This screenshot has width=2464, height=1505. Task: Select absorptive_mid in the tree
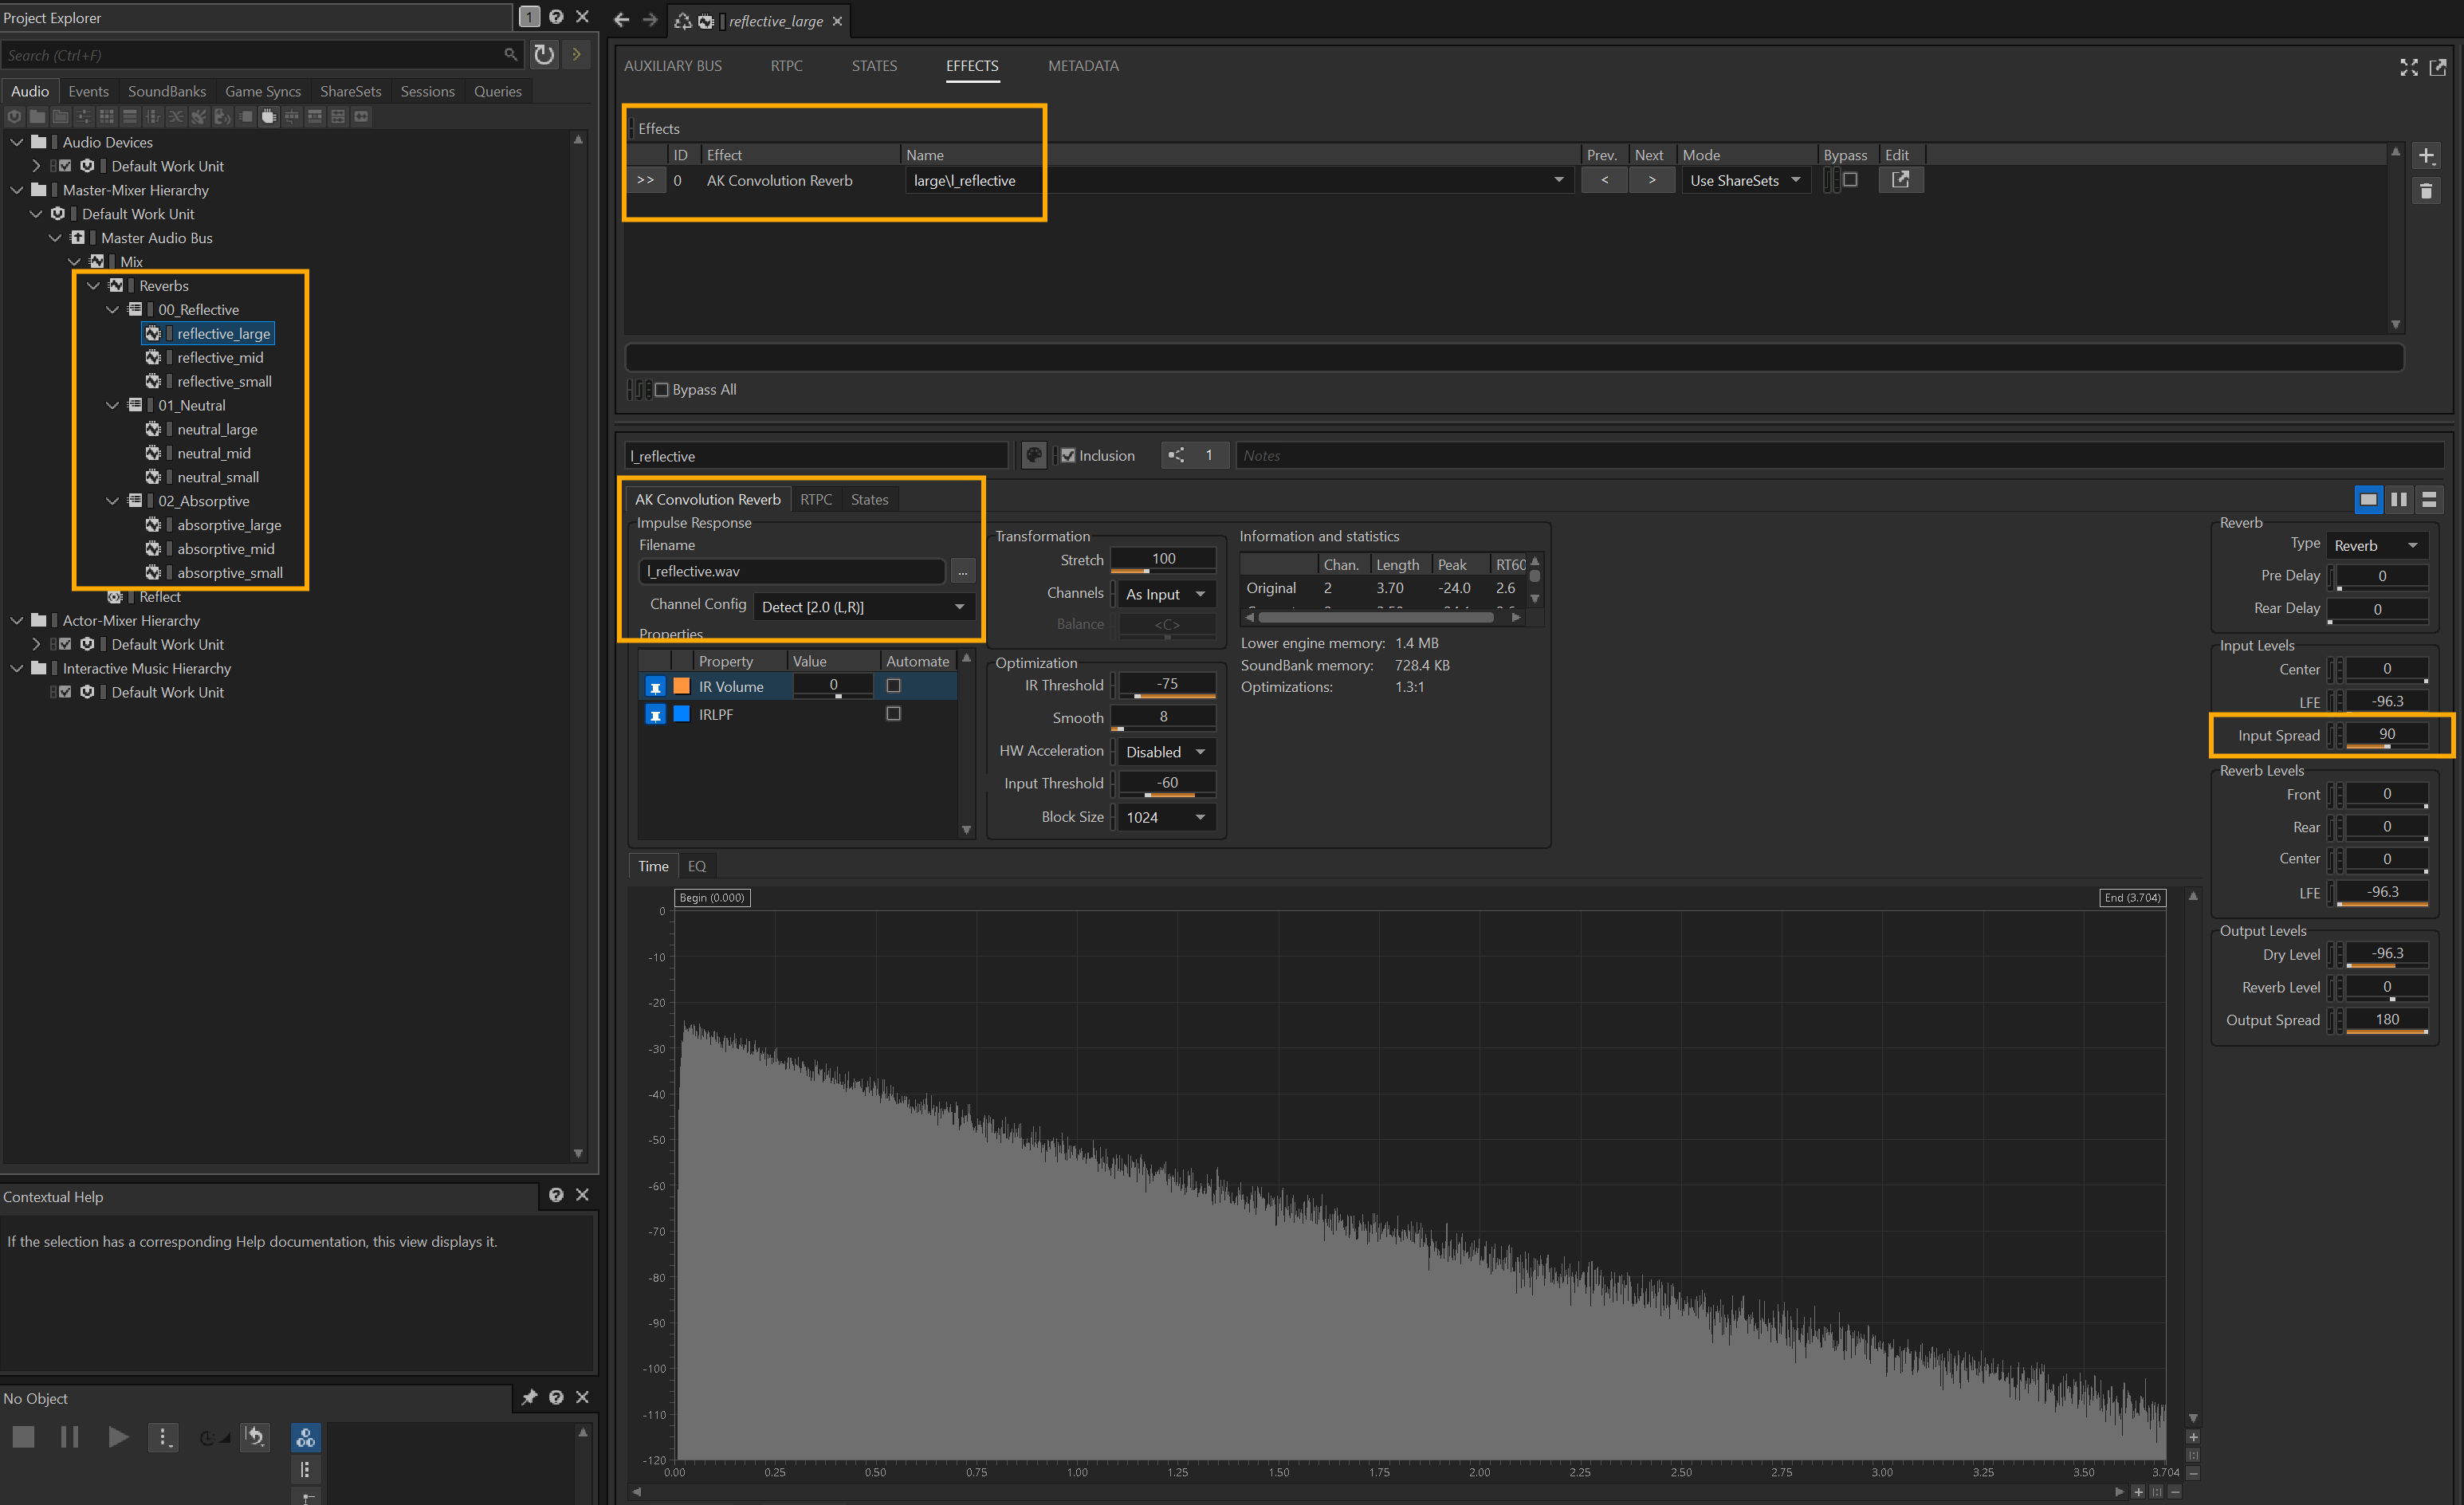point(225,549)
